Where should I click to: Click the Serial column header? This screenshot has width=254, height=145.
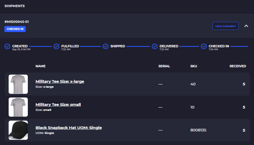tap(164, 66)
